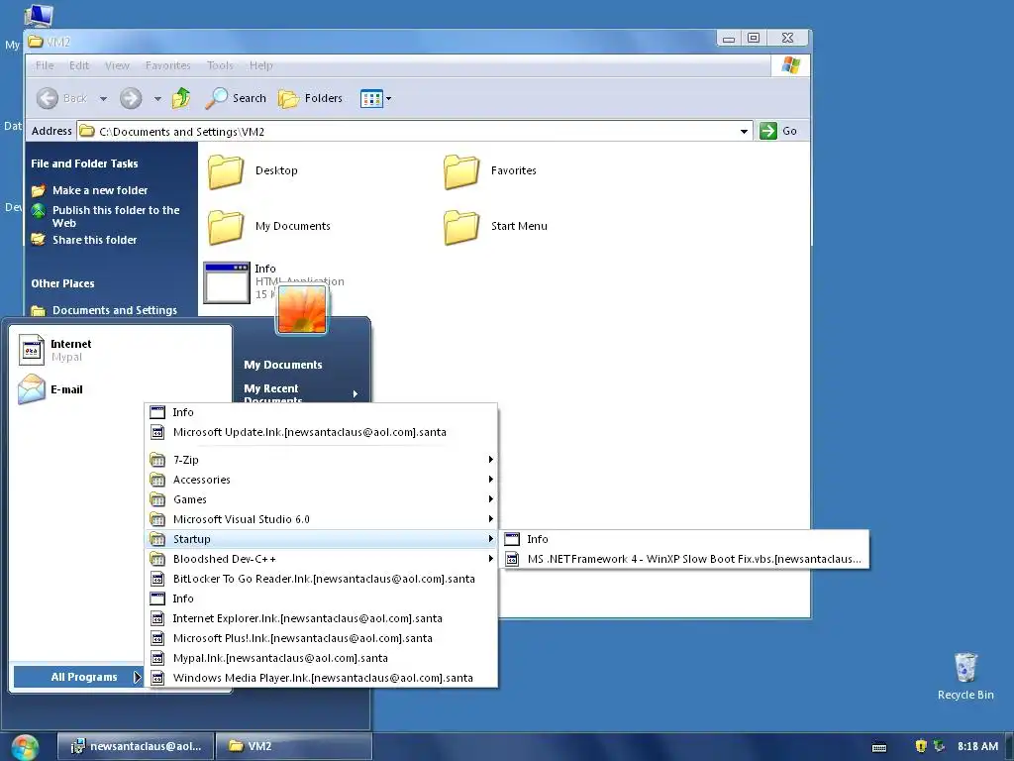Open Search in the Explorer toolbar
Viewport: 1014px width, 761px height.
pos(236,98)
